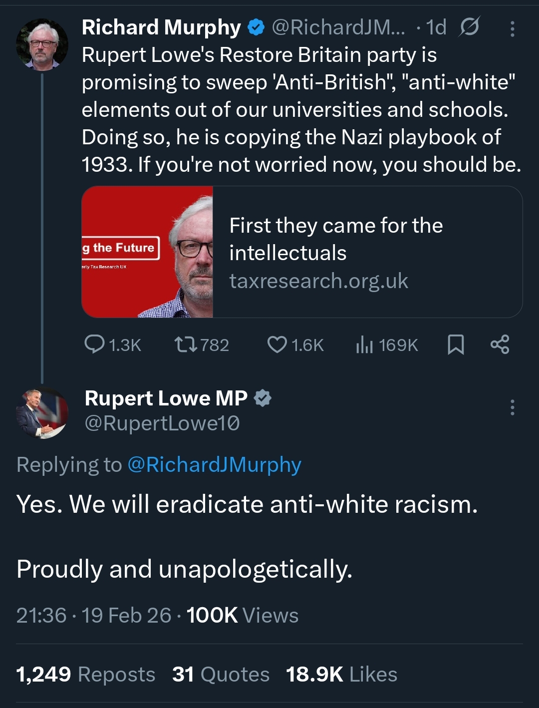This screenshot has height=708, width=539.
Task: Click the @RichardJMurphy mention link
Action: (214, 465)
